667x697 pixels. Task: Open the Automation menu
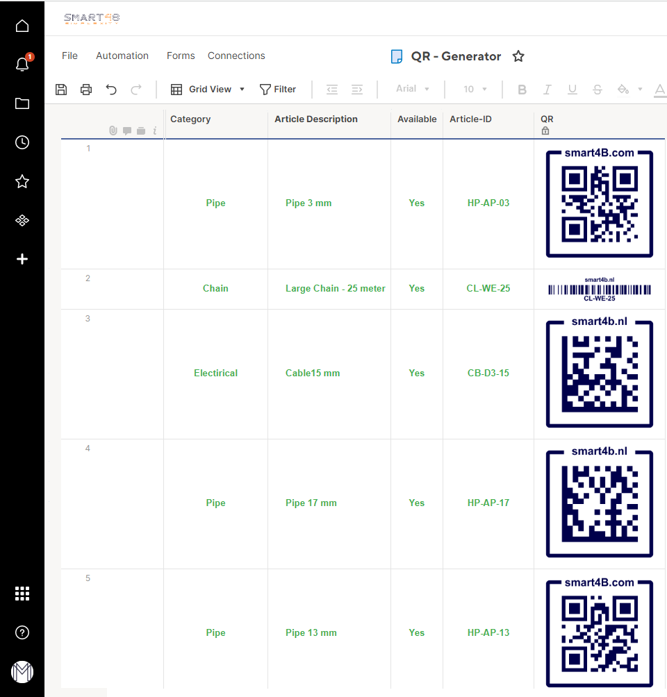click(x=122, y=56)
